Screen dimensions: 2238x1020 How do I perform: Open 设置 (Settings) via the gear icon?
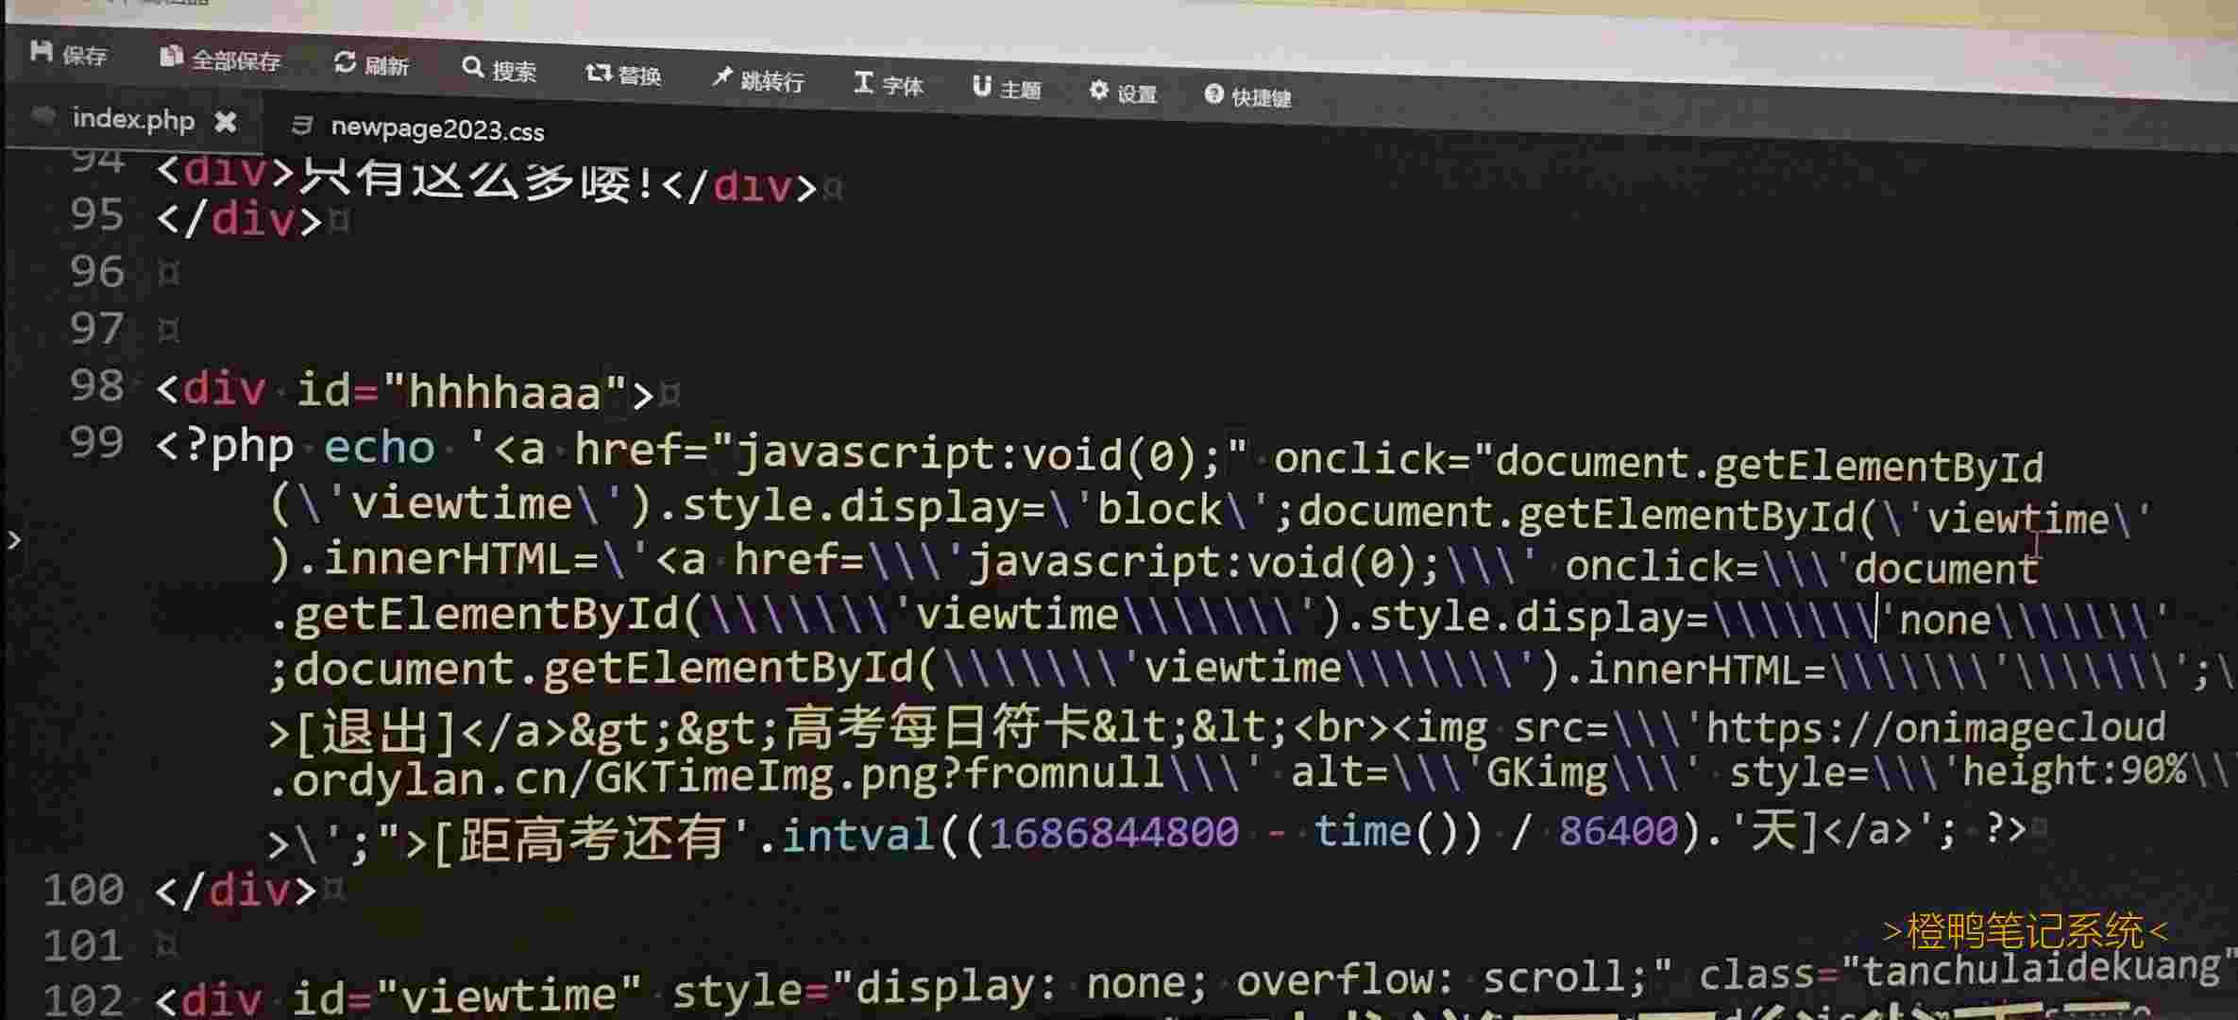click(x=1098, y=91)
